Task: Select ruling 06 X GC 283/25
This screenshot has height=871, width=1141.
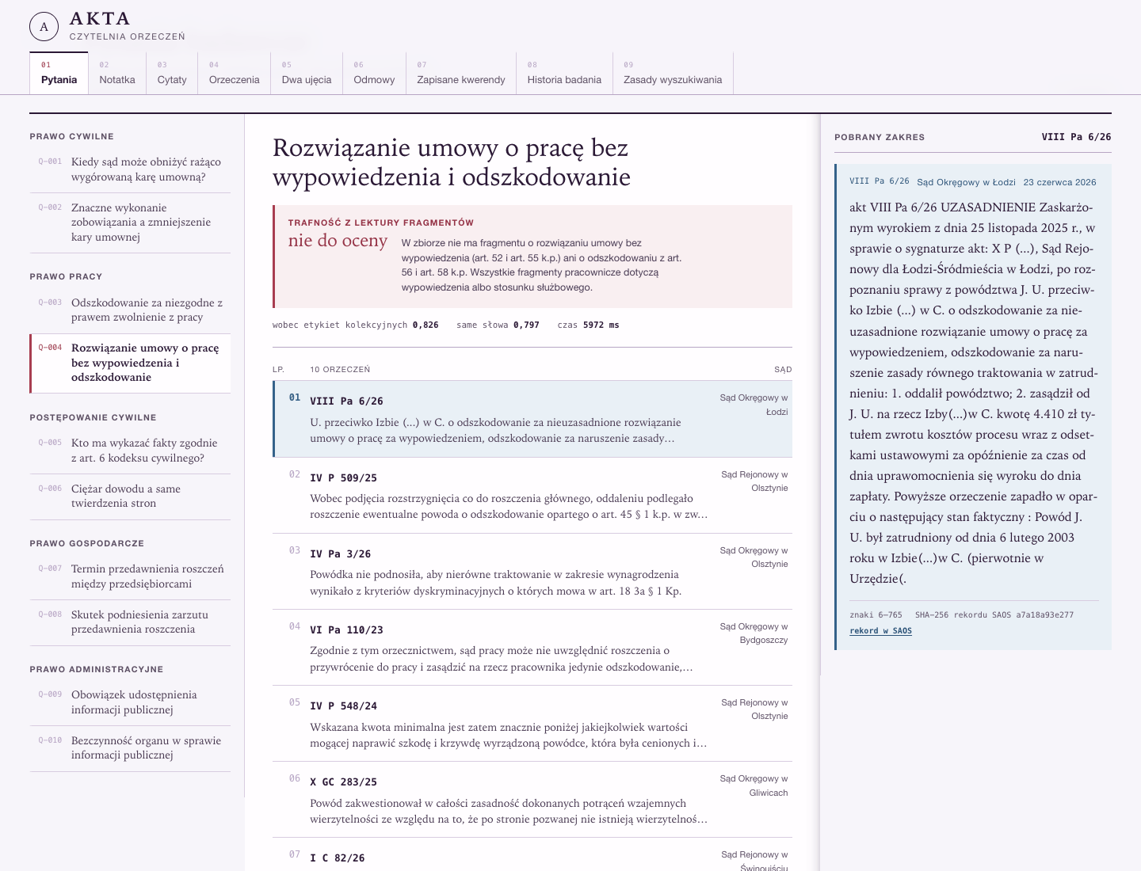Action: click(x=532, y=799)
